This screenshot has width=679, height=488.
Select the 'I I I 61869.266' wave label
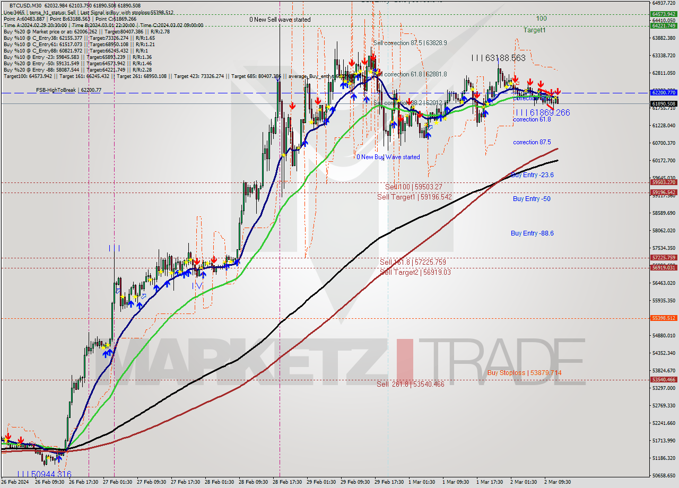[x=542, y=112]
